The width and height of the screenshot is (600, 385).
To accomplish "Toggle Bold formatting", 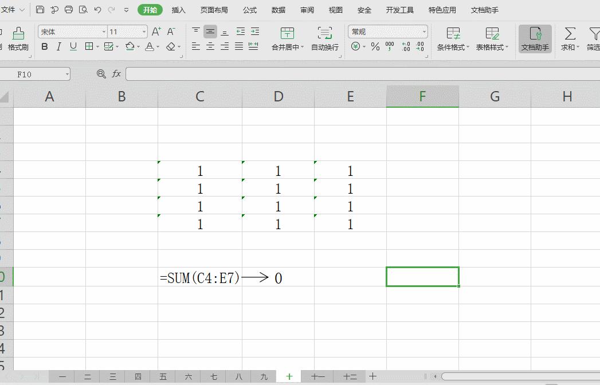I will pyautogui.click(x=44, y=46).
